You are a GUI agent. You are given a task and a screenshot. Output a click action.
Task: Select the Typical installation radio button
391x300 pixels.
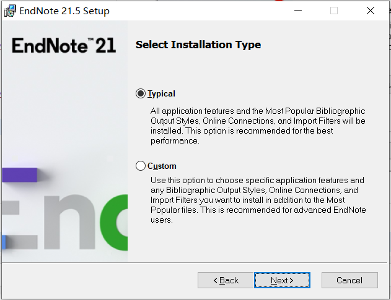pos(141,93)
